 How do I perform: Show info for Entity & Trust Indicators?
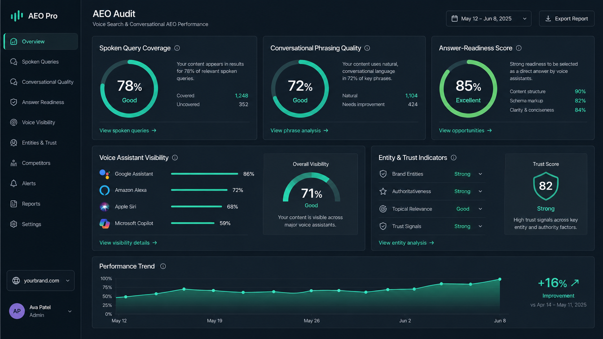(454, 158)
